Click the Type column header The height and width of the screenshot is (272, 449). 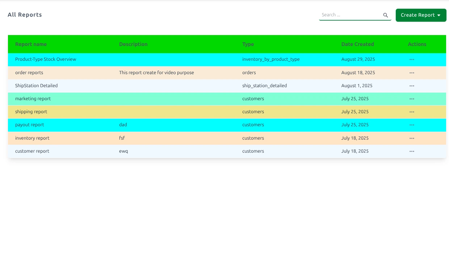[248, 44]
